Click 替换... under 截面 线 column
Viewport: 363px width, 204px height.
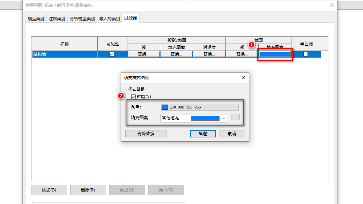click(242, 54)
